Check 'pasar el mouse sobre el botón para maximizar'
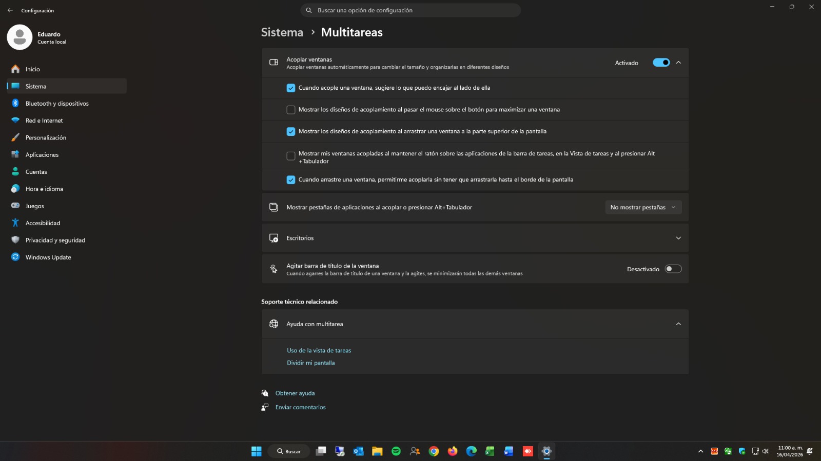Screen dimensions: 821x461 coord(291,110)
